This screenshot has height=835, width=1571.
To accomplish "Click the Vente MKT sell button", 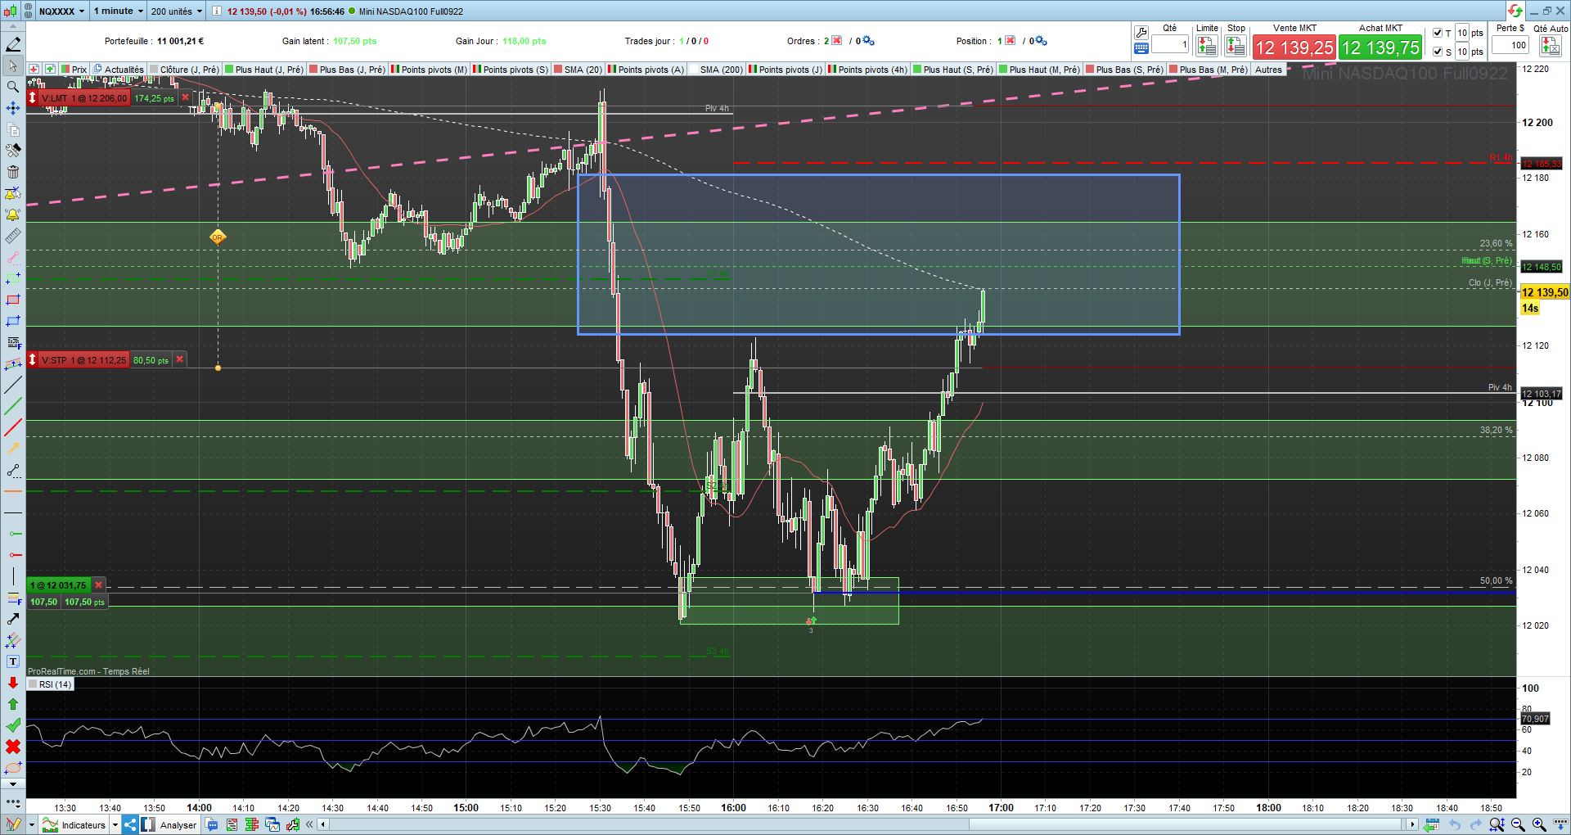I will pyautogui.click(x=1294, y=47).
